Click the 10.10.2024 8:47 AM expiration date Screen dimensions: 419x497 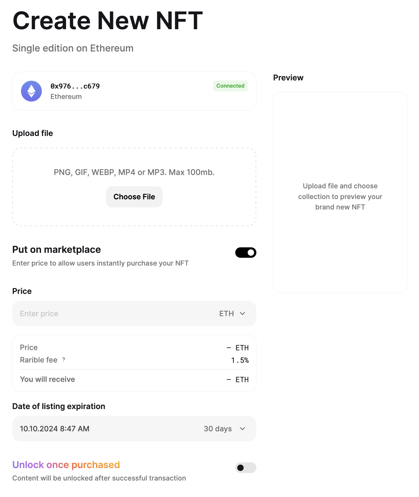coord(55,429)
